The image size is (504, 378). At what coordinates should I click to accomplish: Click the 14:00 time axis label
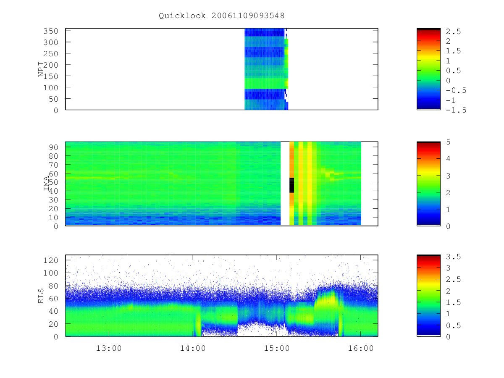[193, 348]
